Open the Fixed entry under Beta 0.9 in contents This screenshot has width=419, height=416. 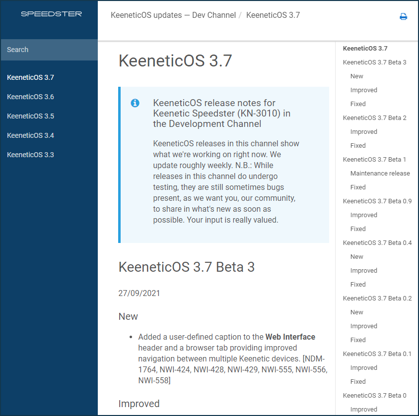pos(358,229)
